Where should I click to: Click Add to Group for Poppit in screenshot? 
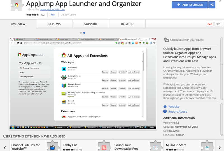point(134,105)
